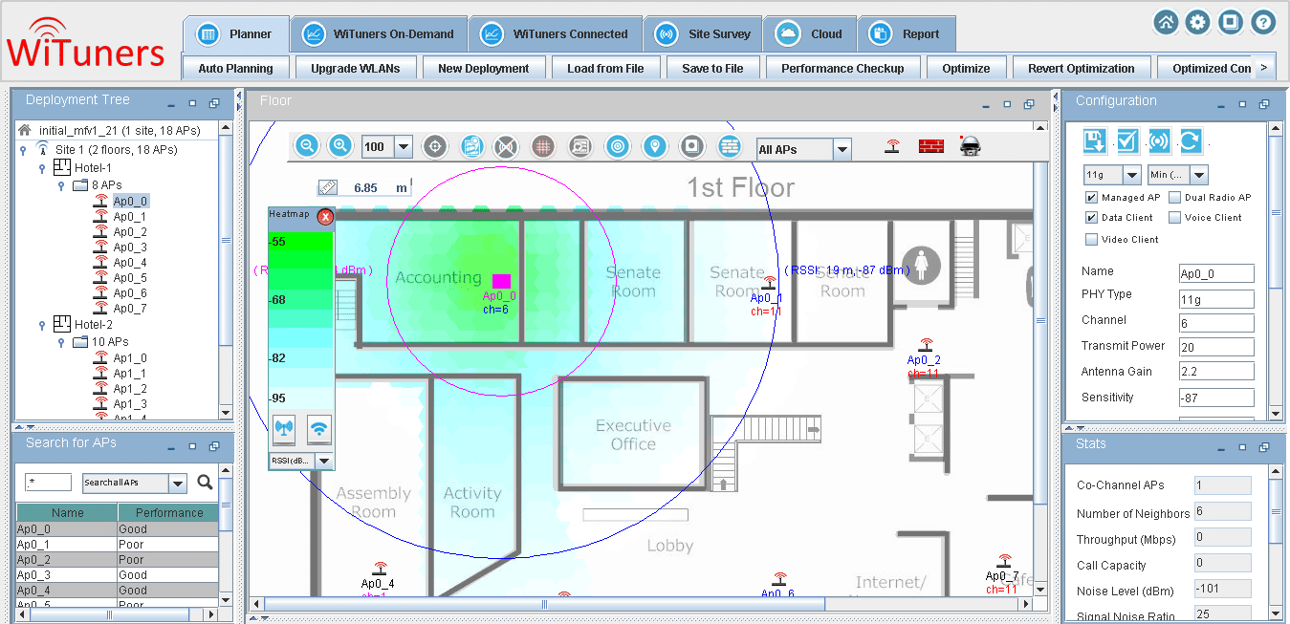Toggle the Managed AP checkbox

coord(1091,198)
